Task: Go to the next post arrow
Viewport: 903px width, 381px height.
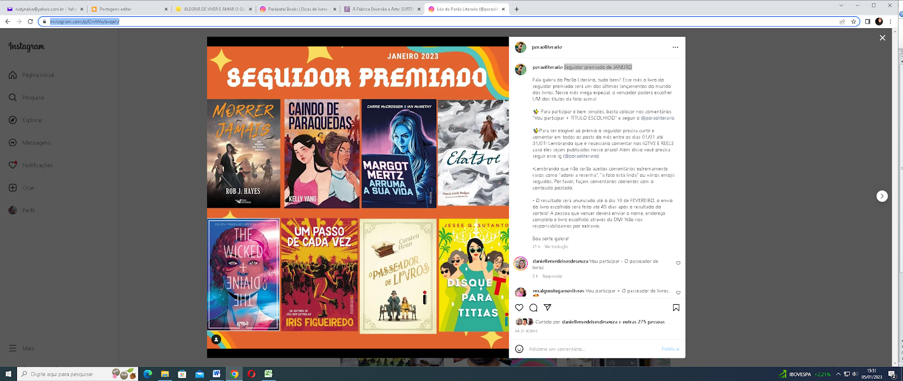Action: click(882, 196)
